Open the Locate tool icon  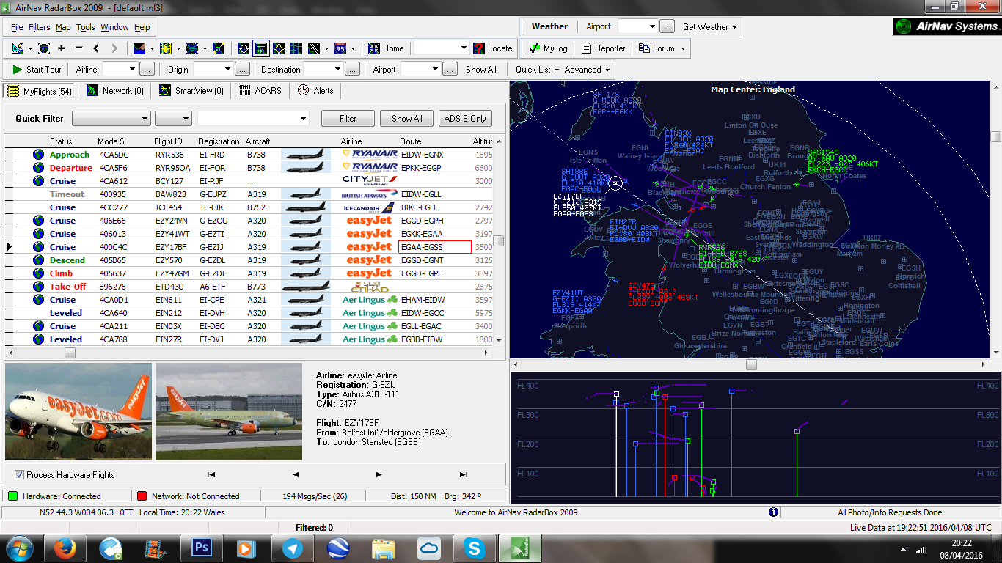pyautogui.click(x=478, y=48)
